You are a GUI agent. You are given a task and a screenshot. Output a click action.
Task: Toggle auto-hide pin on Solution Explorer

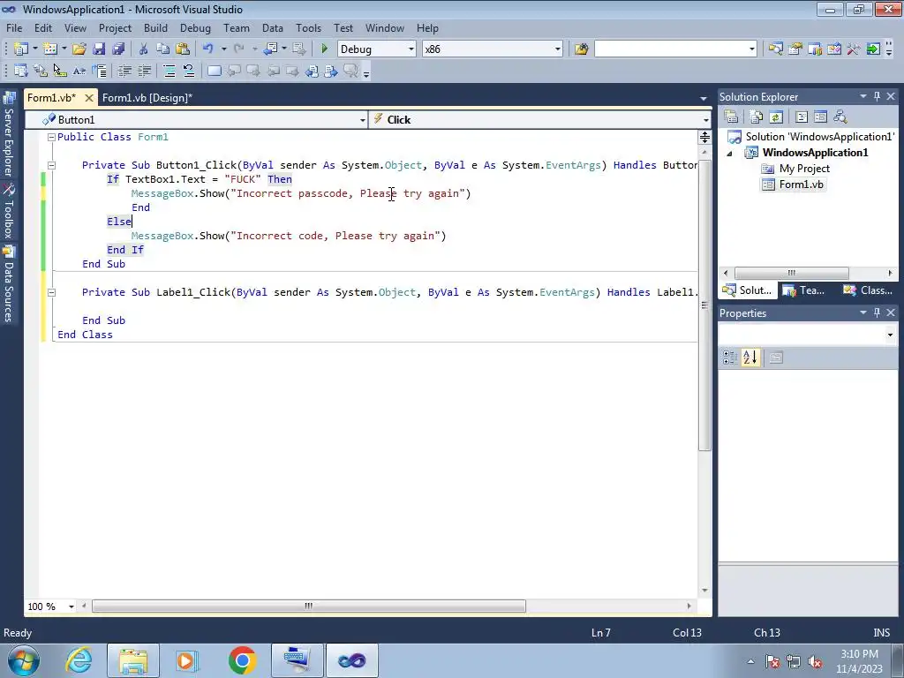(877, 96)
